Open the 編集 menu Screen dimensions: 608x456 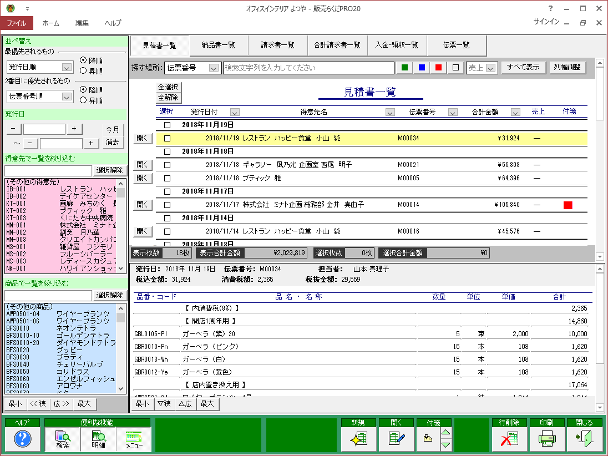[82, 23]
